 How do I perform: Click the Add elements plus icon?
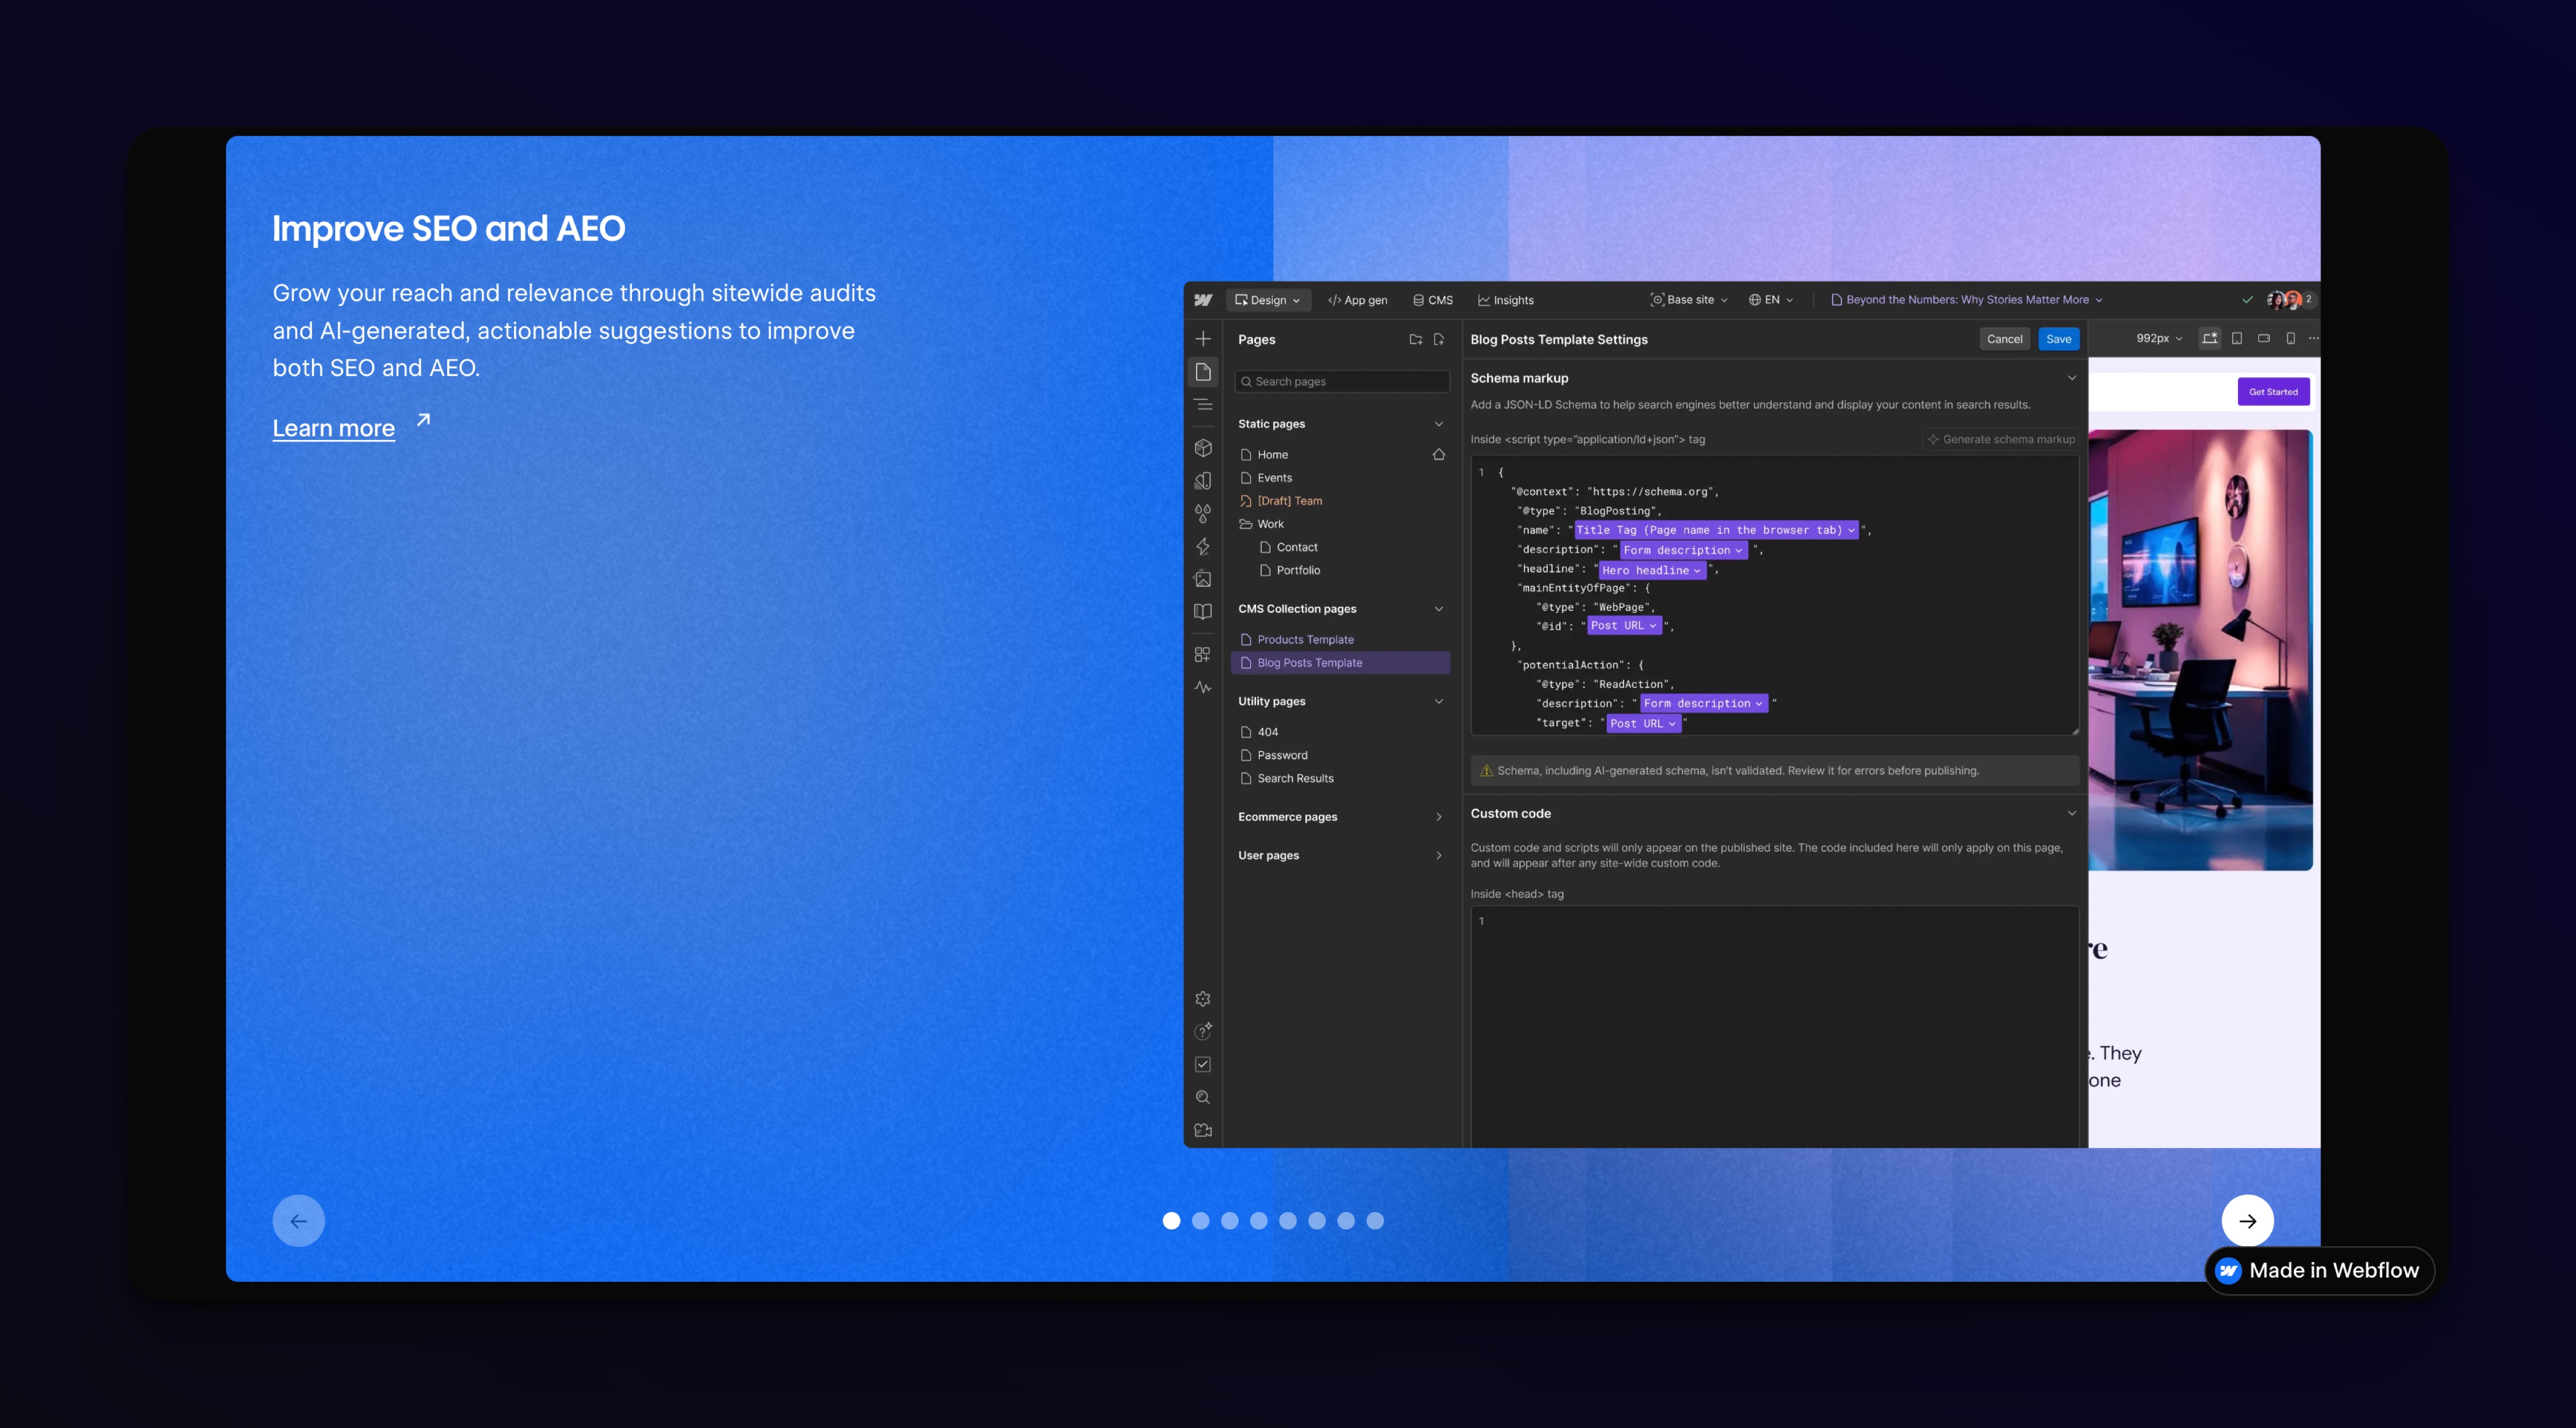click(1203, 339)
